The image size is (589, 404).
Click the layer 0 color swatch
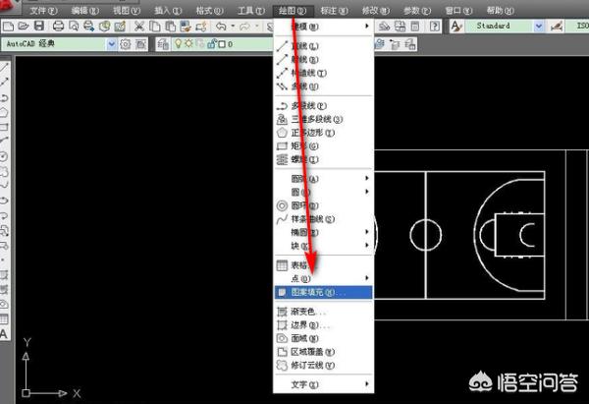pyautogui.click(x=222, y=44)
